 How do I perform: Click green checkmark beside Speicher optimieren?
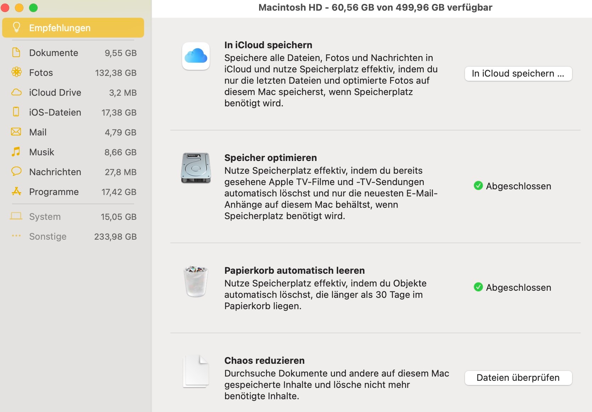pyautogui.click(x=478, y=186)
